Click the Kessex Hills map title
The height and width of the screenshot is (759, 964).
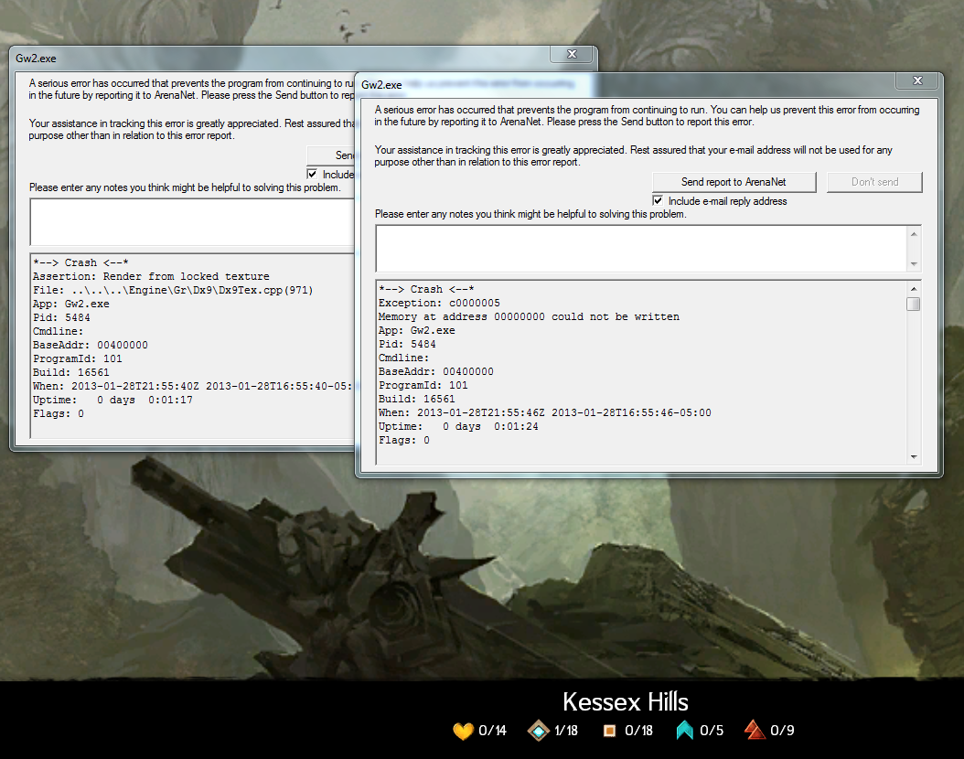626,701
